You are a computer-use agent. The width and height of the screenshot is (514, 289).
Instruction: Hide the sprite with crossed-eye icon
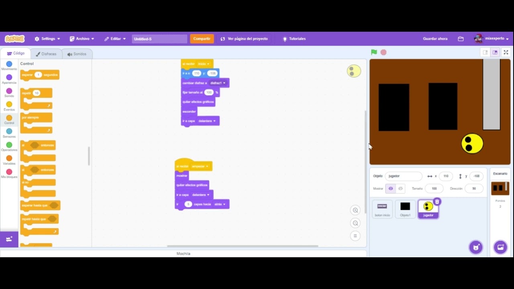pos(400,189)
